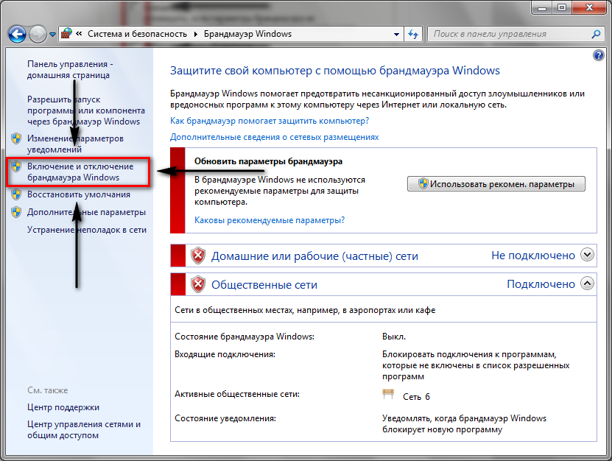Click Брандмауэр Windows breadcrumb in address bar
612x461 pixels.
248,34
